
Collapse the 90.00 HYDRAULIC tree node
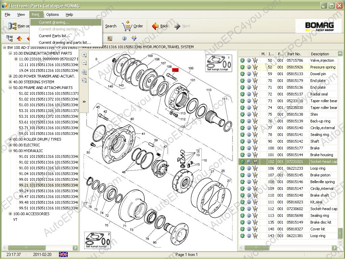(10, 151)
